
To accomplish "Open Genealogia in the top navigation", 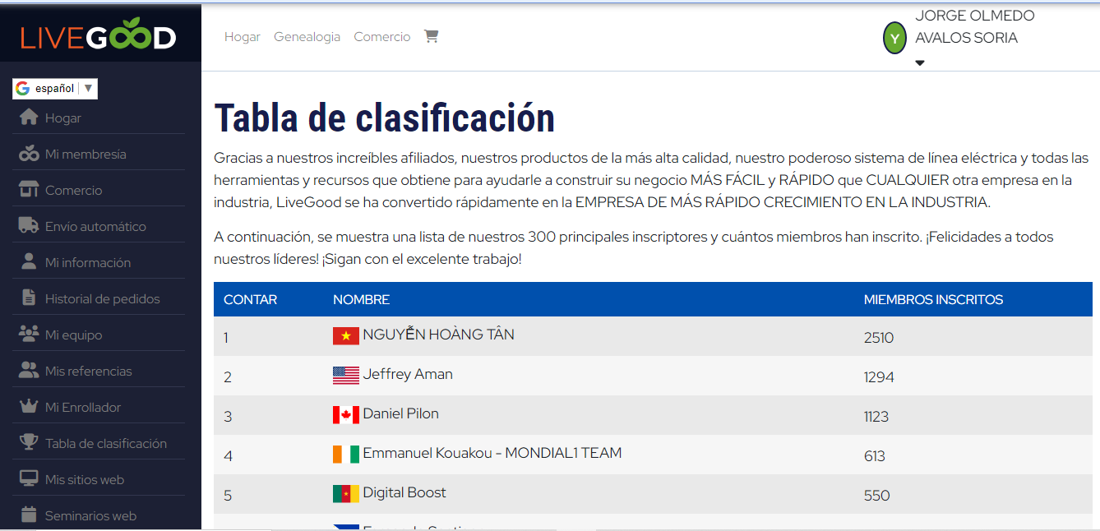I will pyautogui.click(x=307, y=37).
